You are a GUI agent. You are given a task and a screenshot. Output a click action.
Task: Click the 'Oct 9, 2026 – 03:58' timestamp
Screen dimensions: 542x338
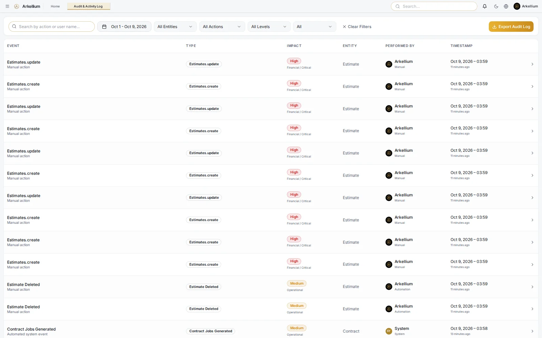469,329
